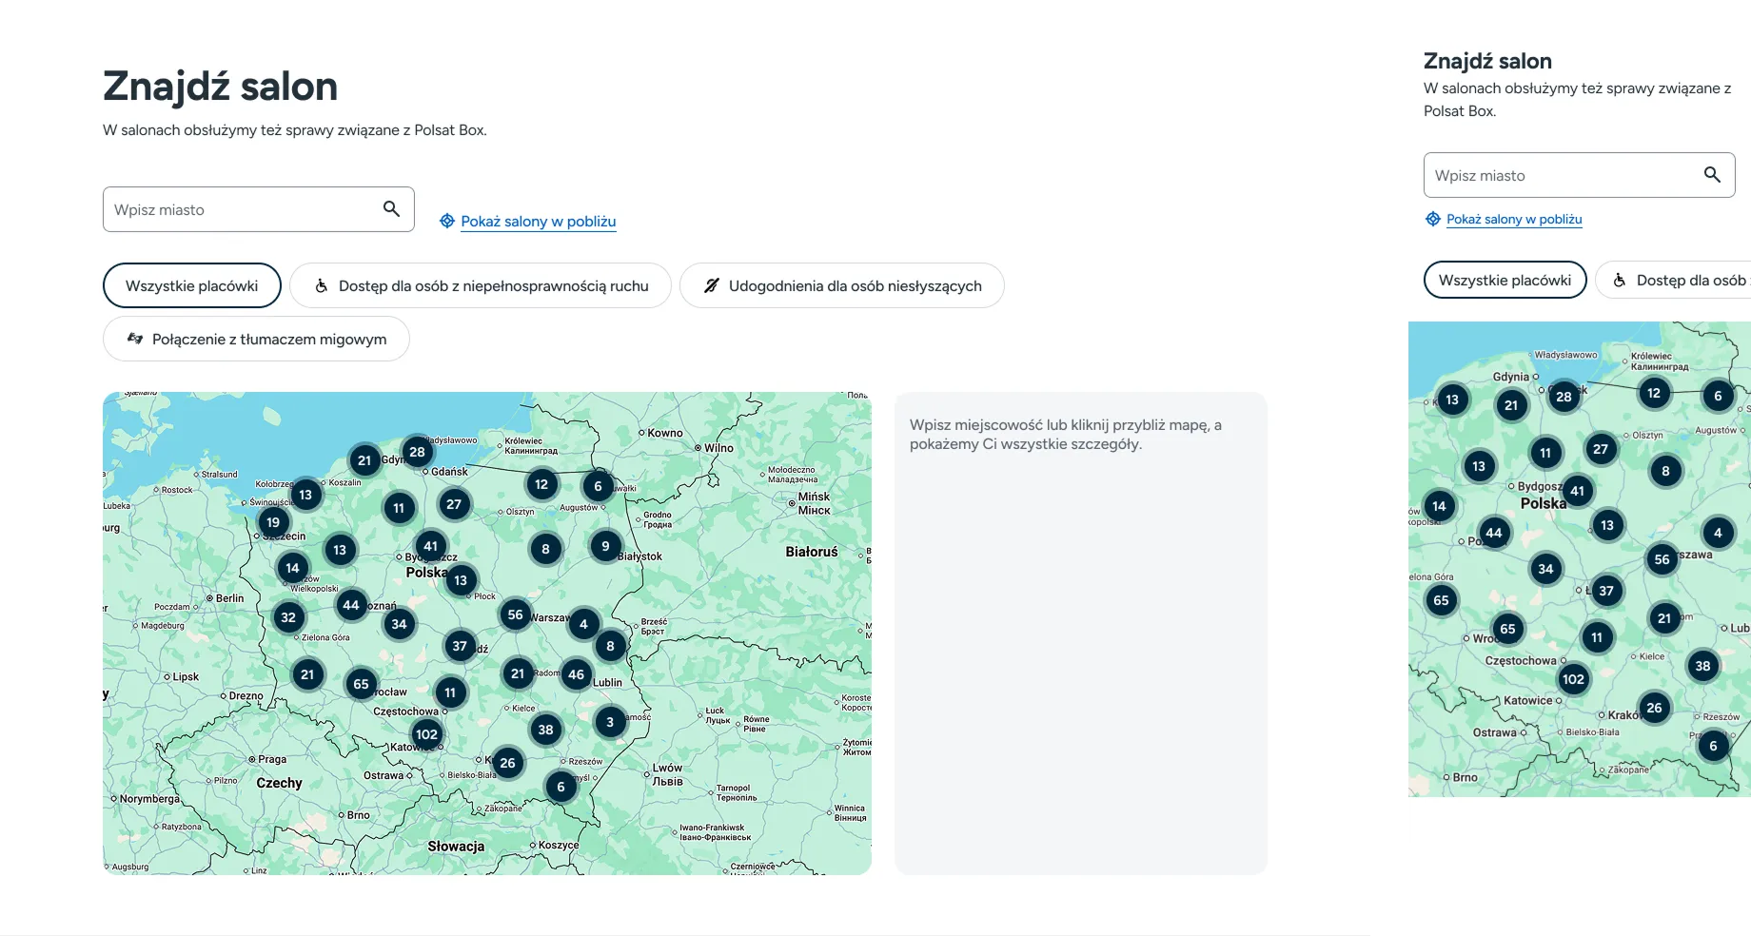Select the Dostęp dla osób z niepełnosprawnością ruchu filter
Screen dimensions: 1751x936
pyautogui.click(x=481, y=285)
